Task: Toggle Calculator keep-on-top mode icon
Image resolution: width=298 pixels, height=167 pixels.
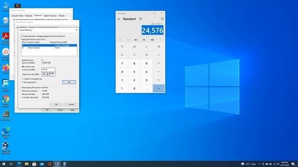Action: pyautogui.click(x=140, y=19)
